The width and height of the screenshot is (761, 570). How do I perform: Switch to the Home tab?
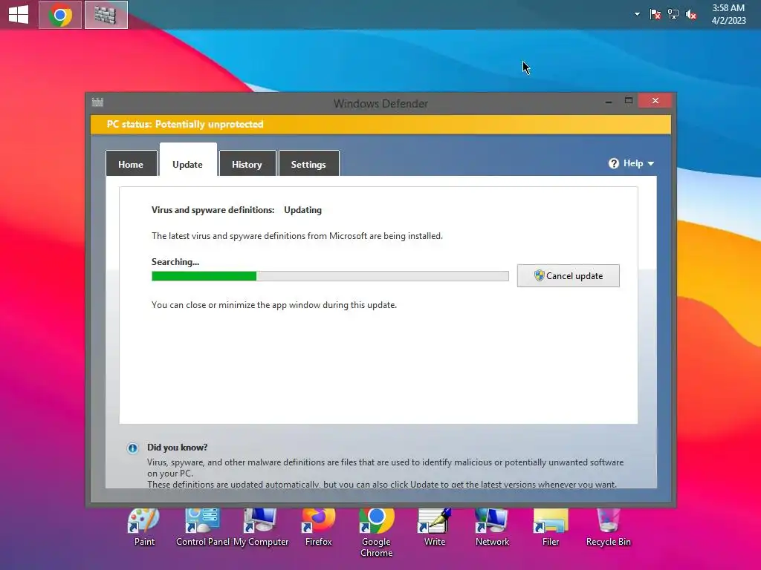tap(131, 164)
